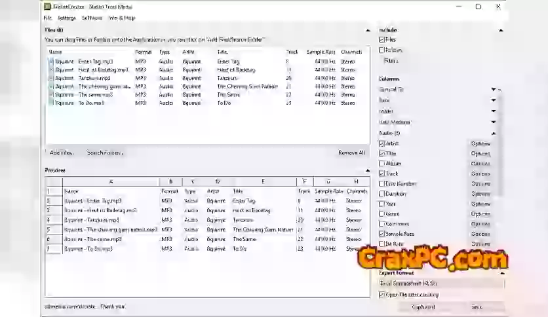Viewport: 548px width, 317px height.
Task: Click the FilelistCreator app icon in title bar
Action: click(x=47, y=7)
